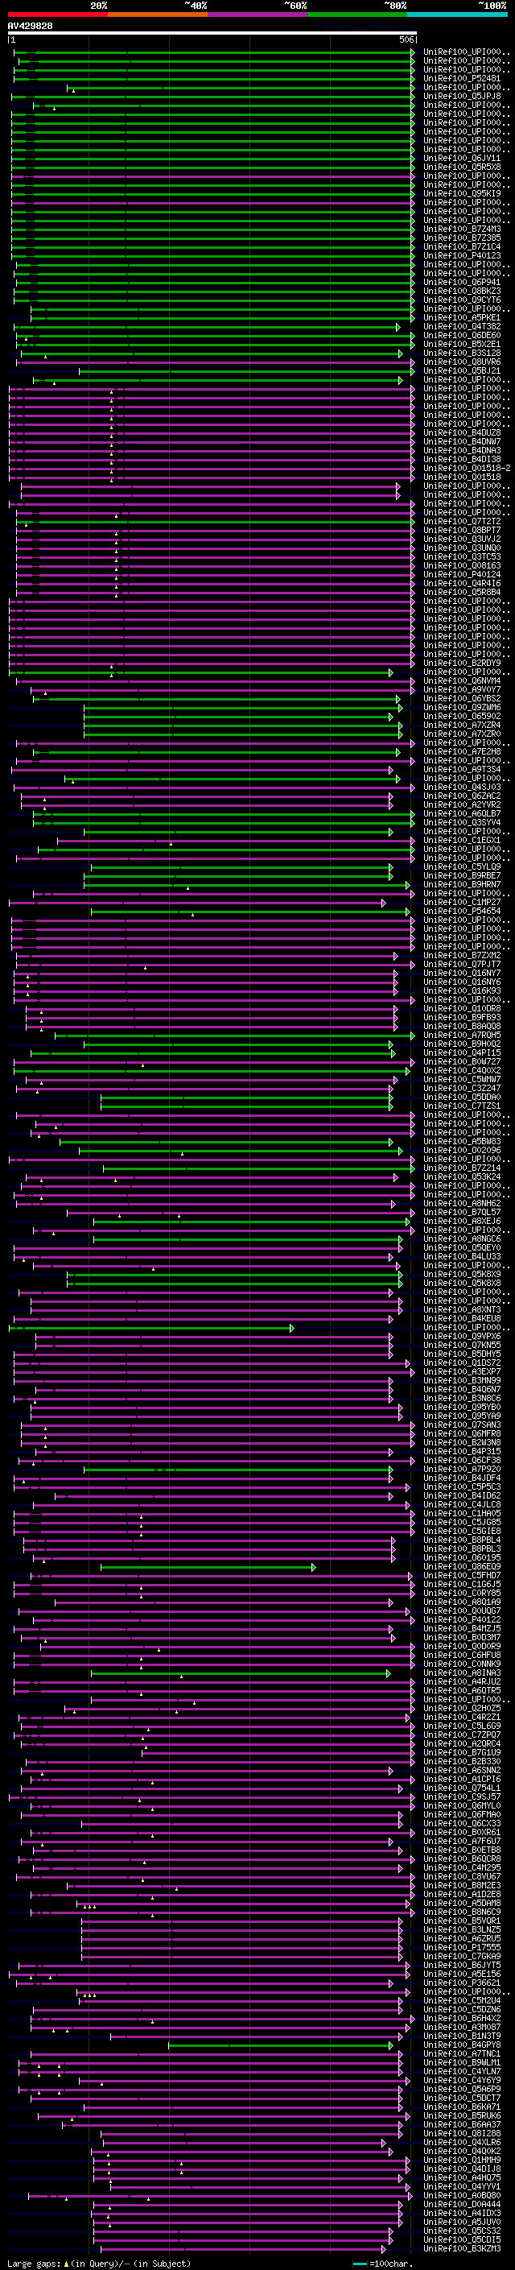Open hit UniRef100_C1MP27
The width and height of the screenshot is (515, 2270).
coord(462,902)
